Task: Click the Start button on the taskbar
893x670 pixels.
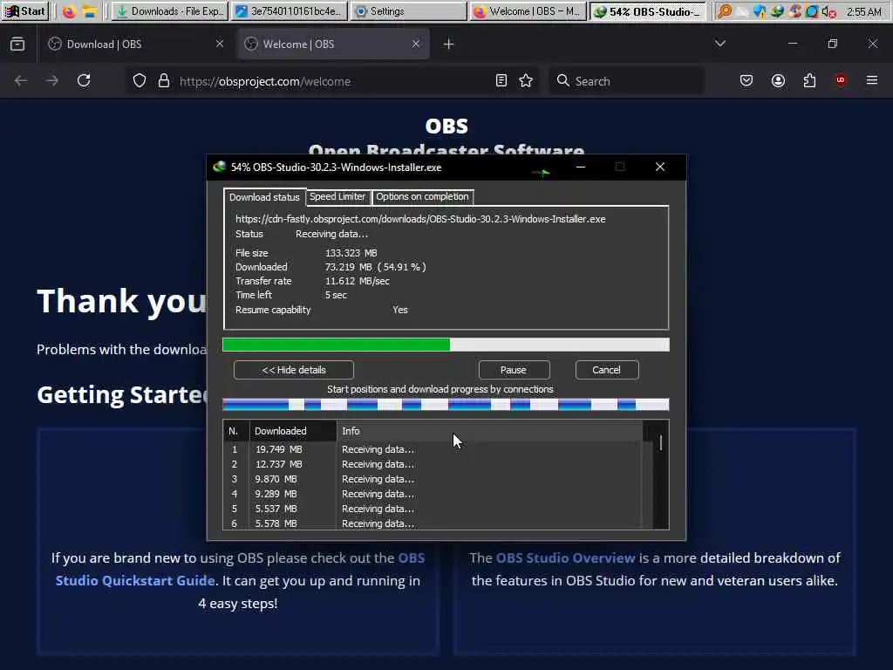Action: coord(24,10)
